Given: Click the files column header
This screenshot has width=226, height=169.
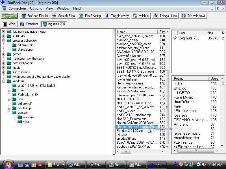Looking at the screenshot, I should pos(213,33).
